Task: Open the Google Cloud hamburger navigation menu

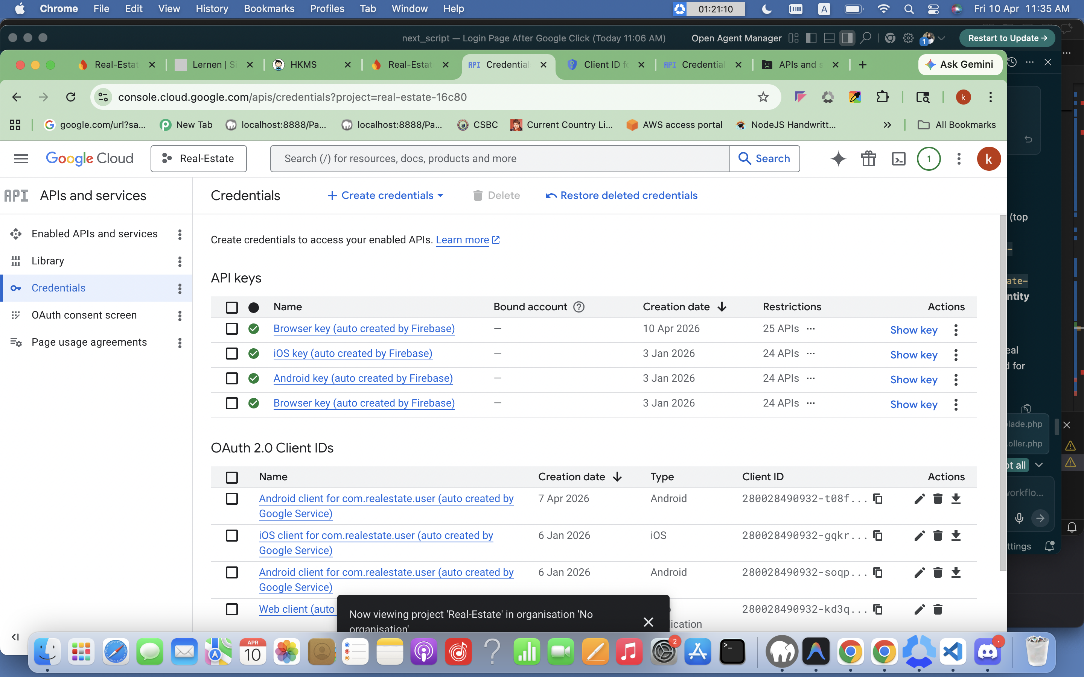Action: tap(21, 158)
